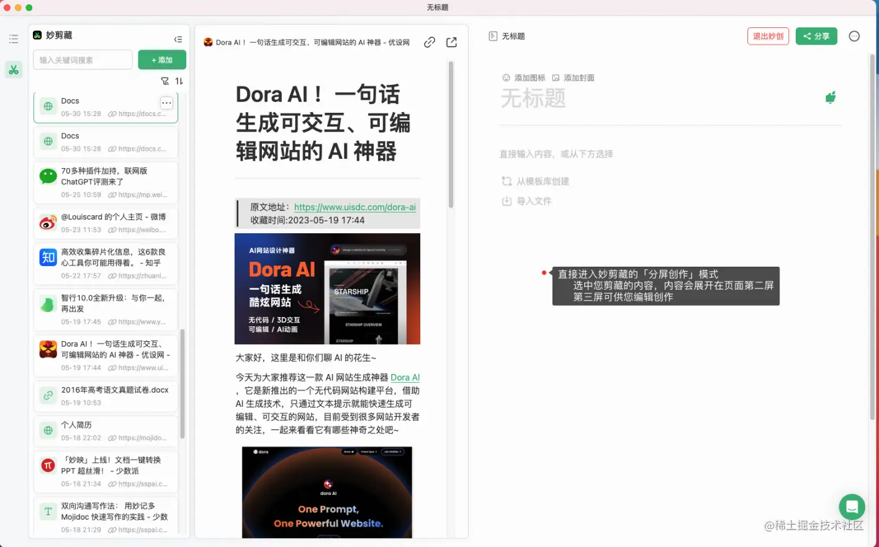Open the more options circle menu at top right

pyautogui.click(x=854, y=37)
